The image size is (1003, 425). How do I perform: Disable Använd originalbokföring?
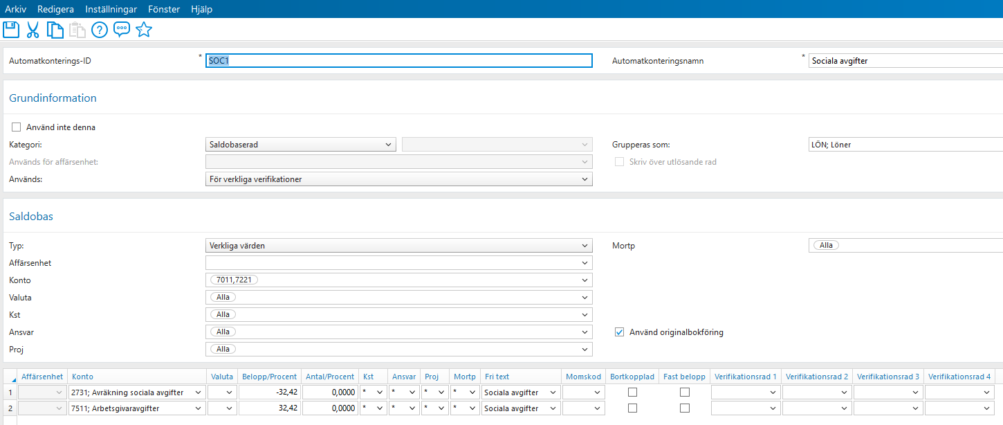tap(619, 332)
